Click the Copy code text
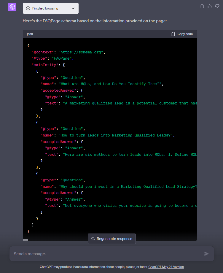Image resolution: width=223 pixels, height=273 pixels. click(x=185, y=34)
